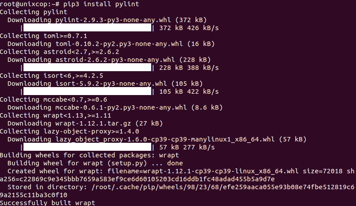
Task: Click the isort-5.9.2 wheel filename
Action: 111,84
